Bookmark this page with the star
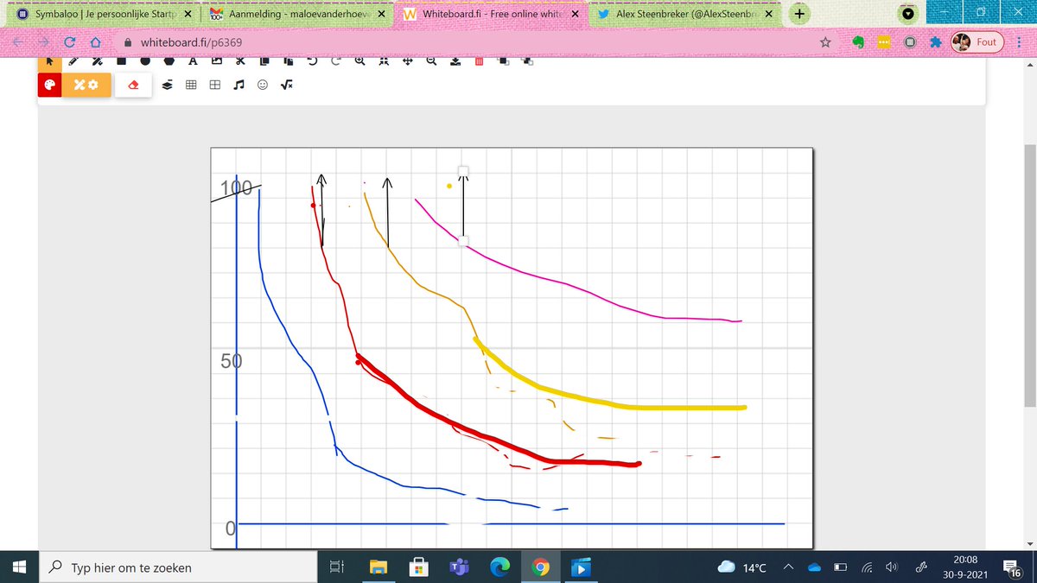The width and height of the screenshot is (1037, 583). (x=825, y=41)
